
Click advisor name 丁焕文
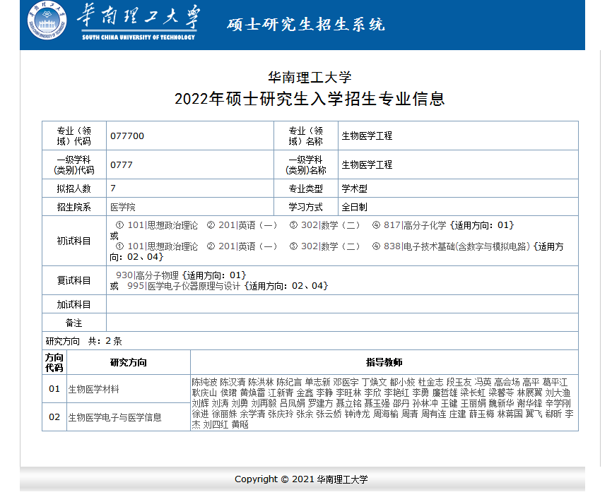(375, 383)
